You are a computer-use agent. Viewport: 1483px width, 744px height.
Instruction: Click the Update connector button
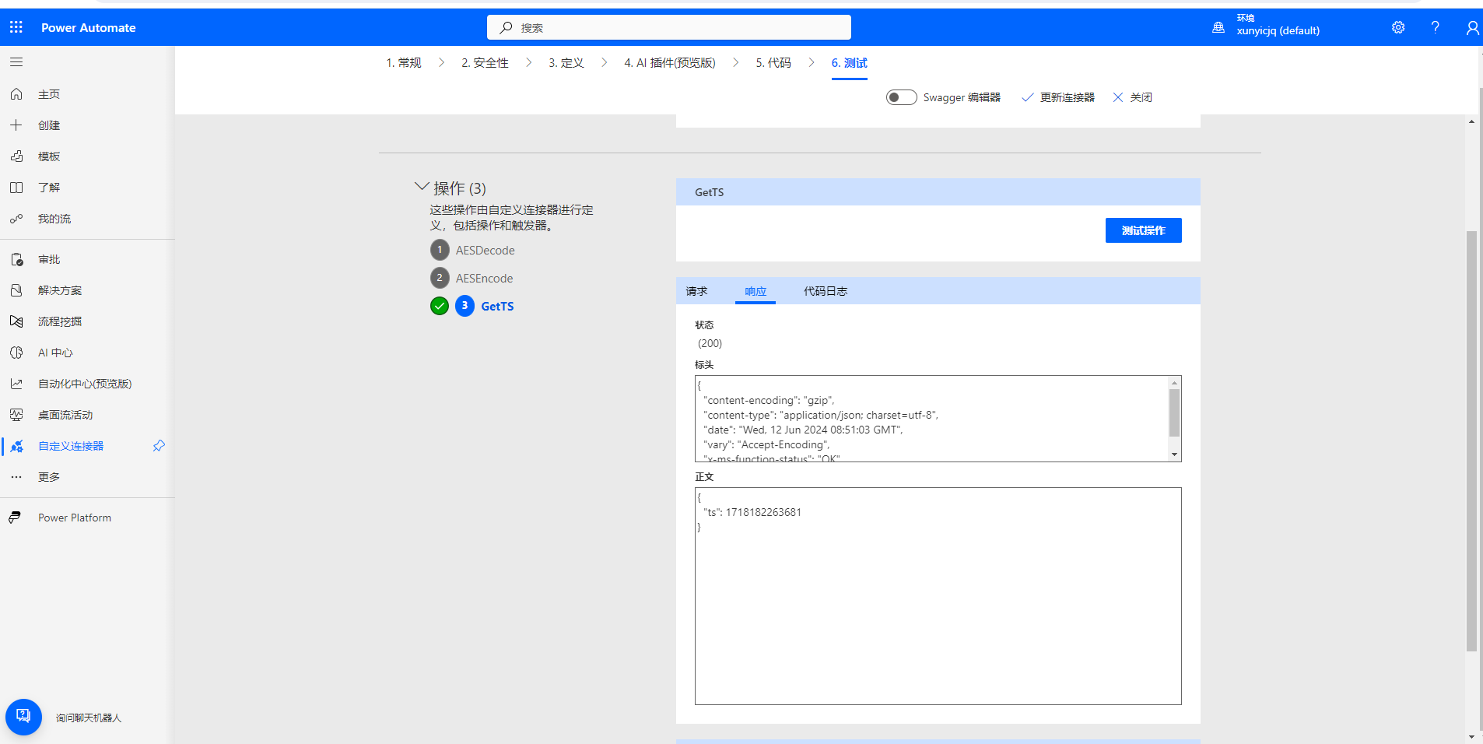[1058, 97]
